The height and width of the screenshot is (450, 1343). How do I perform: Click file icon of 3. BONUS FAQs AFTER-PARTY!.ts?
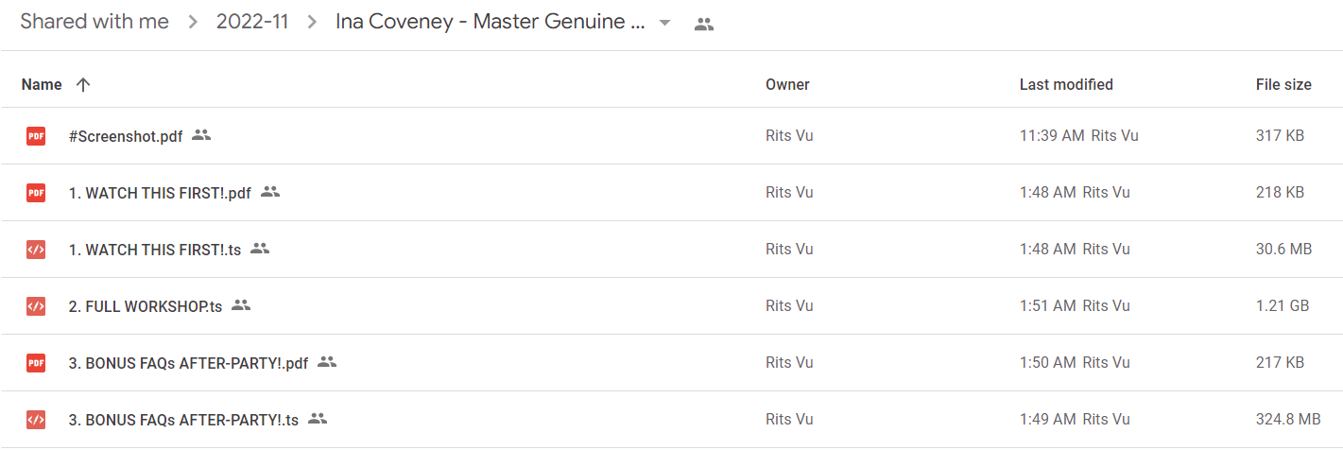[35, 420]
